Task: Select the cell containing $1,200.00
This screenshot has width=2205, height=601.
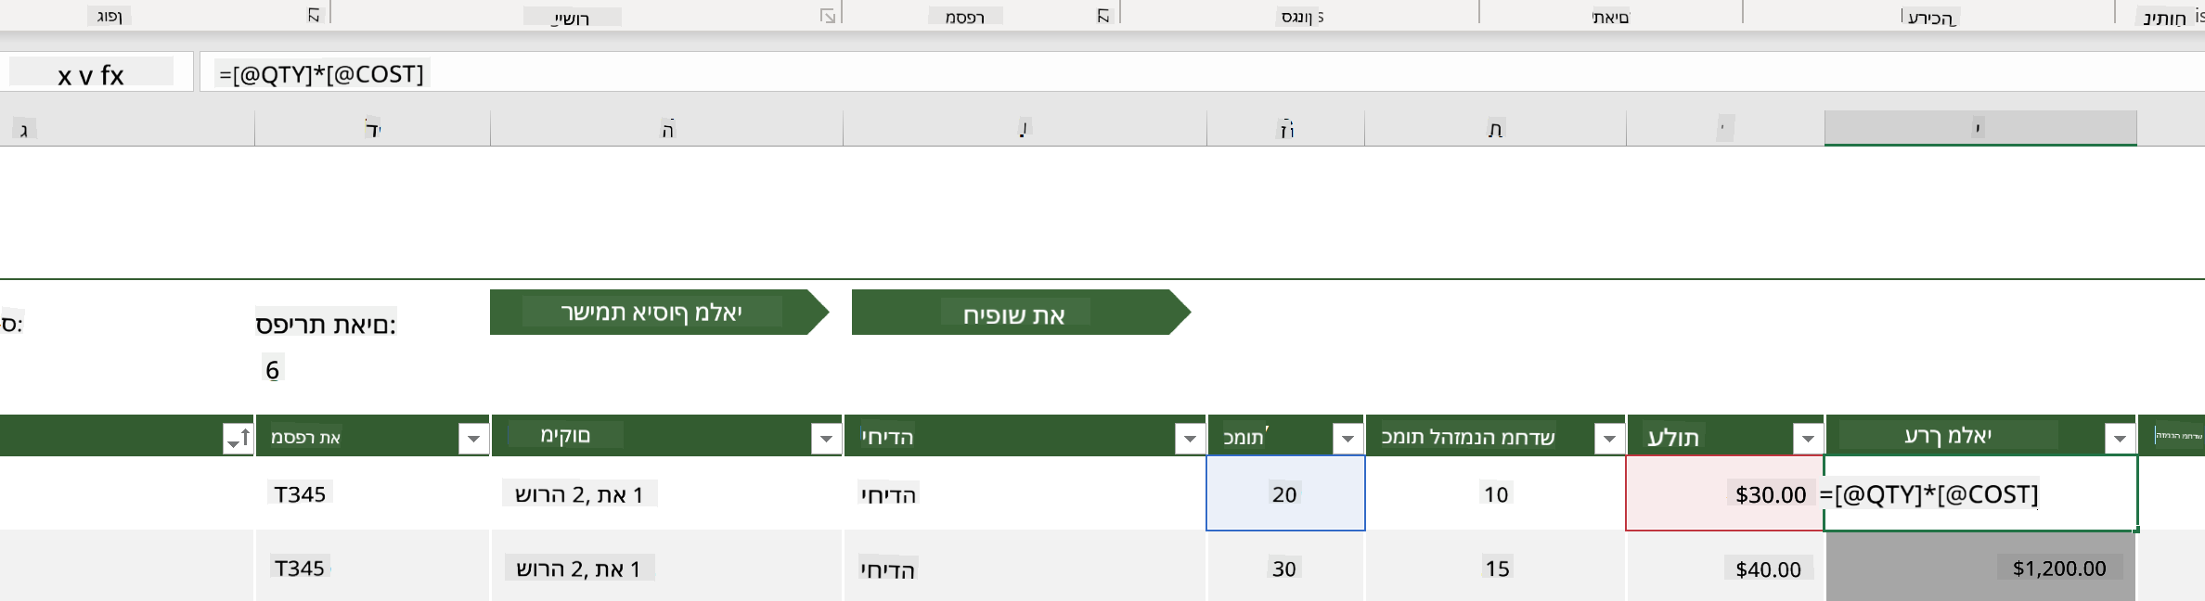Action: tap(1980, 568)
